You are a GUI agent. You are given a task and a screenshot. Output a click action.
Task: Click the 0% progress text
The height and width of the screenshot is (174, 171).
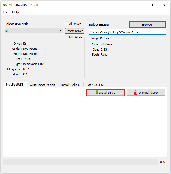click(162, 162)
